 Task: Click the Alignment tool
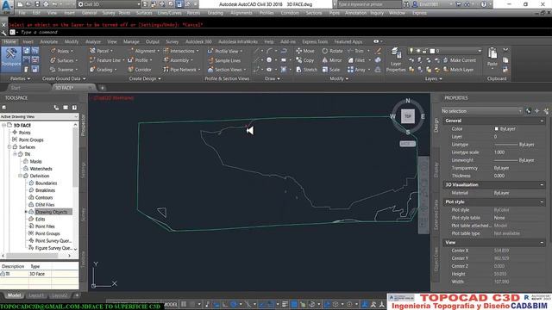[144, 52]
